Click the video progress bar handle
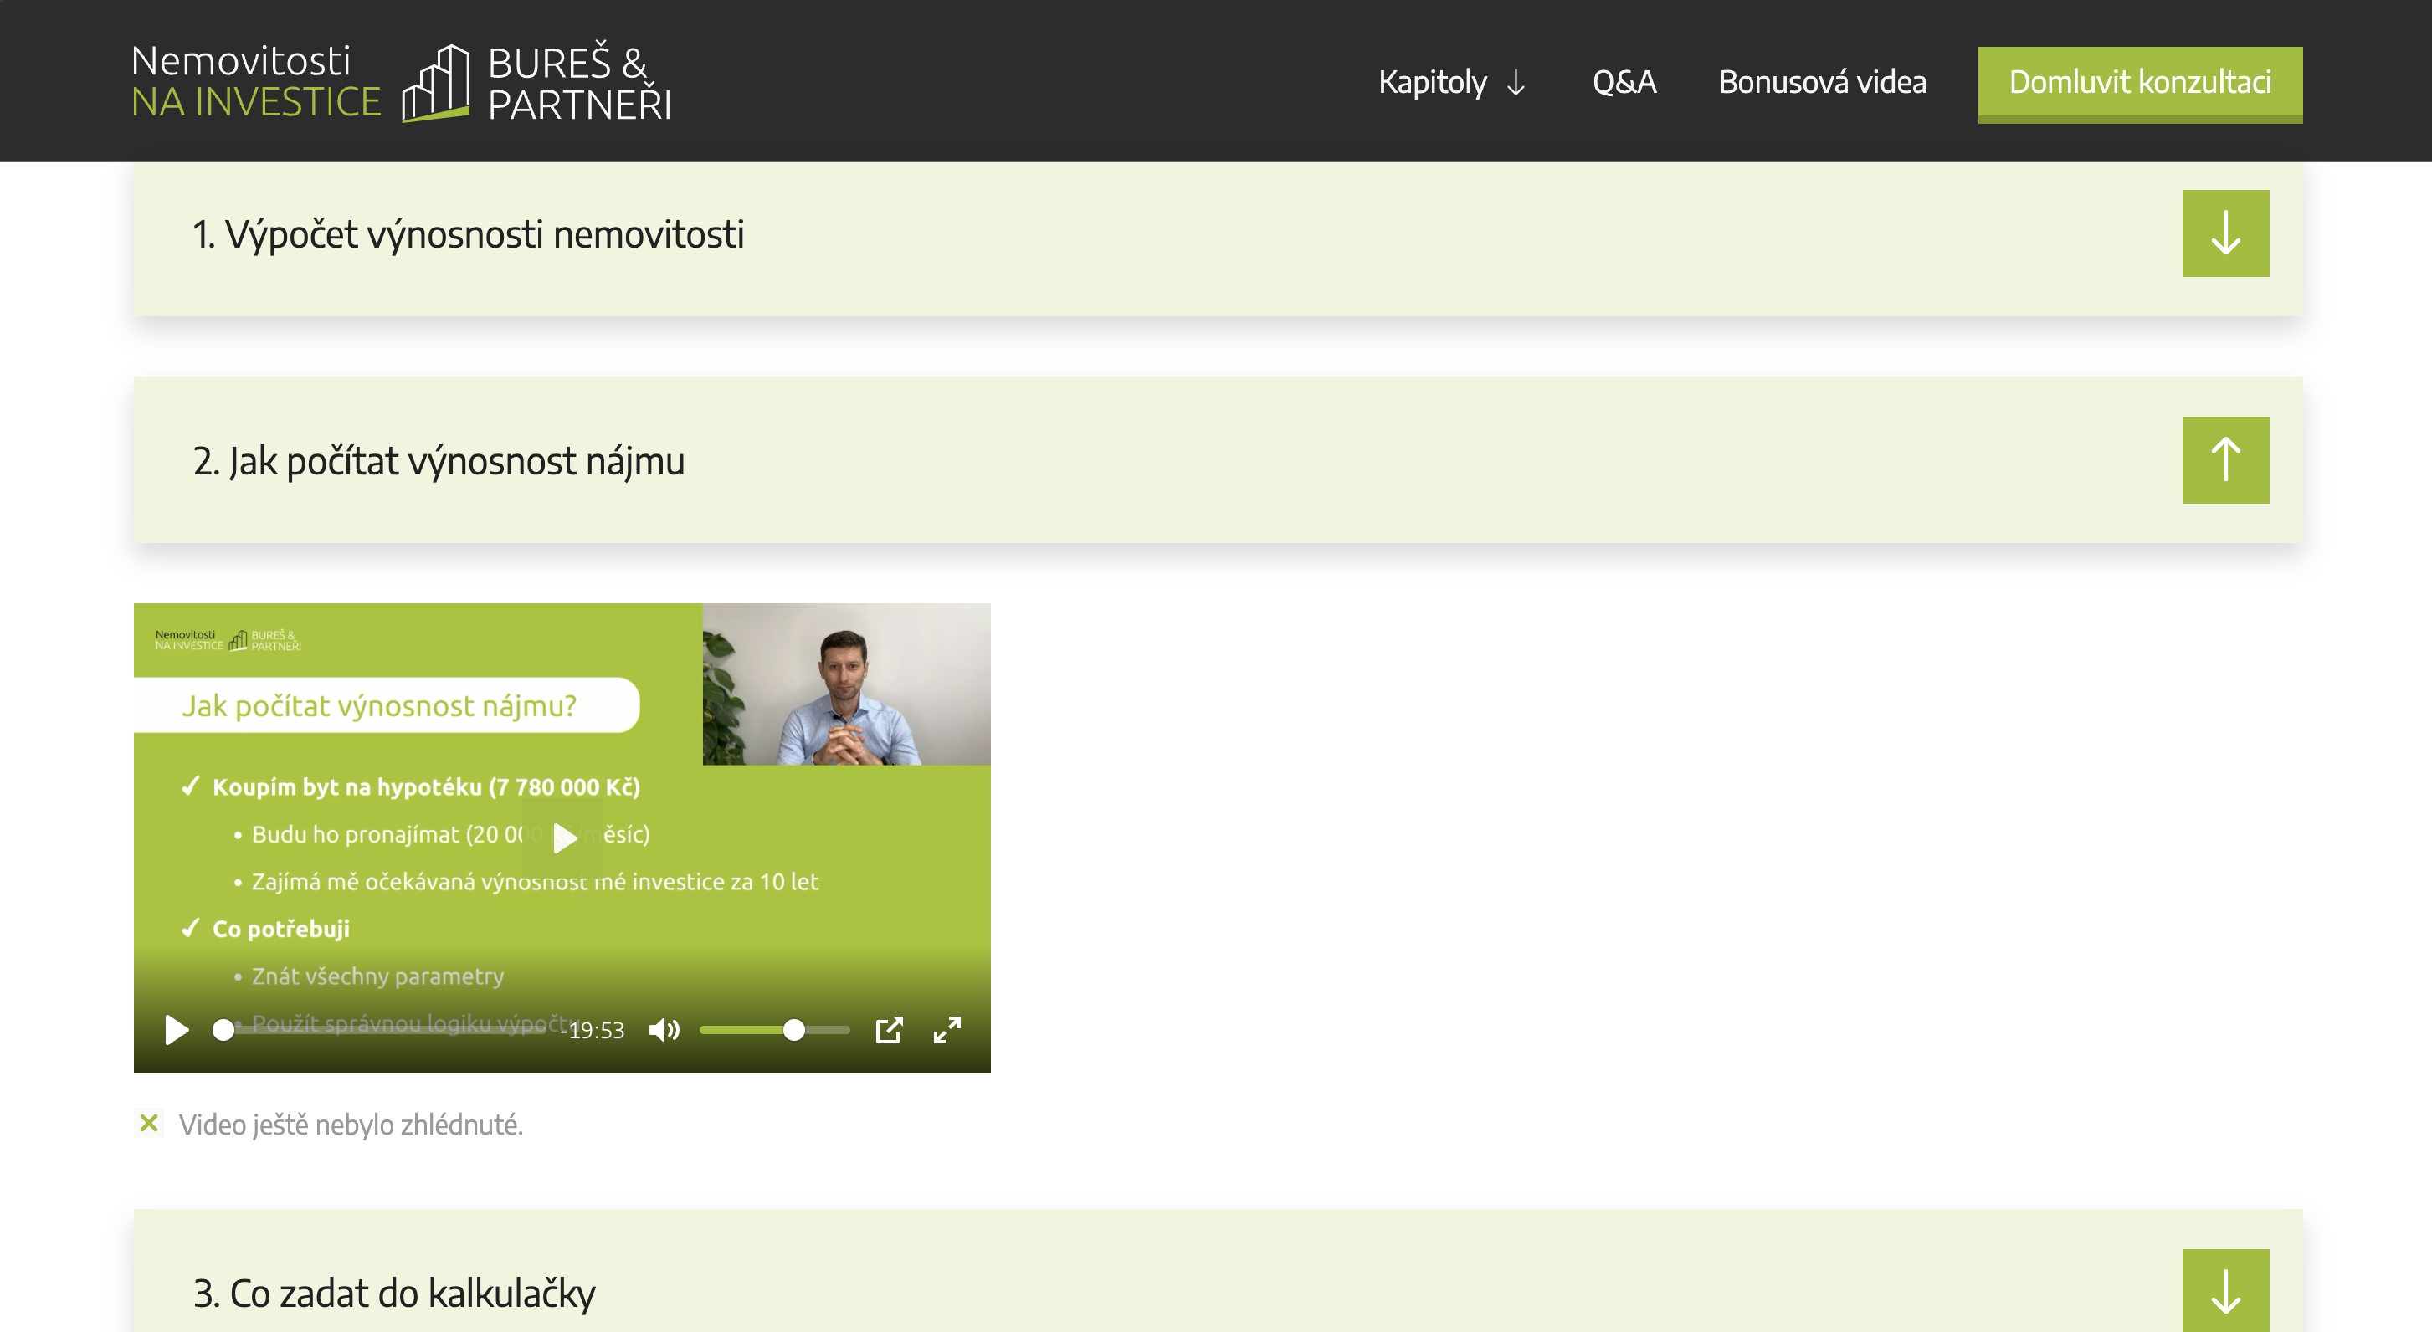The width and height of the screenshot is (2432, 1332). [x=223, y=1030]
